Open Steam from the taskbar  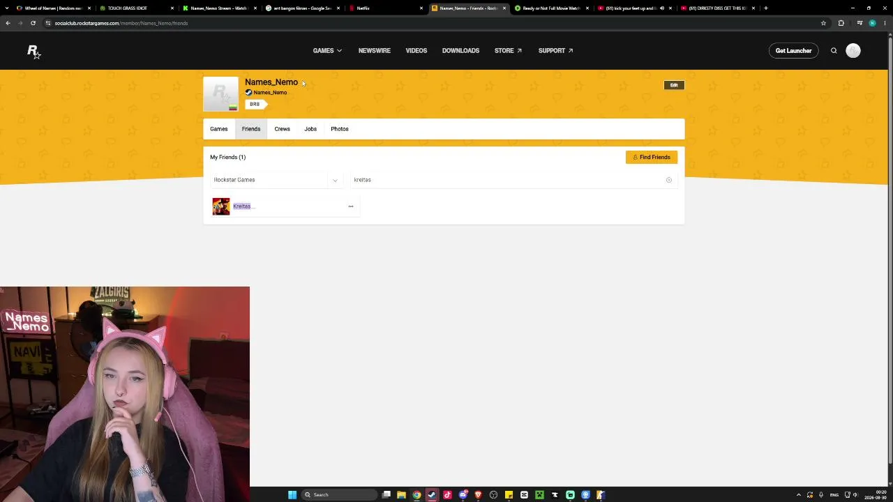tap(432, 495)
